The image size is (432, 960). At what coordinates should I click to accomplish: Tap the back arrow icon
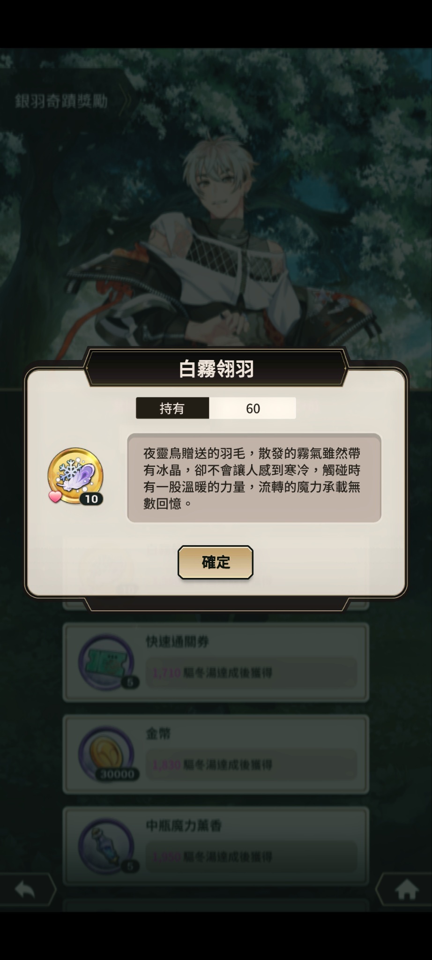pyautogui.click(x=25, y=889)
